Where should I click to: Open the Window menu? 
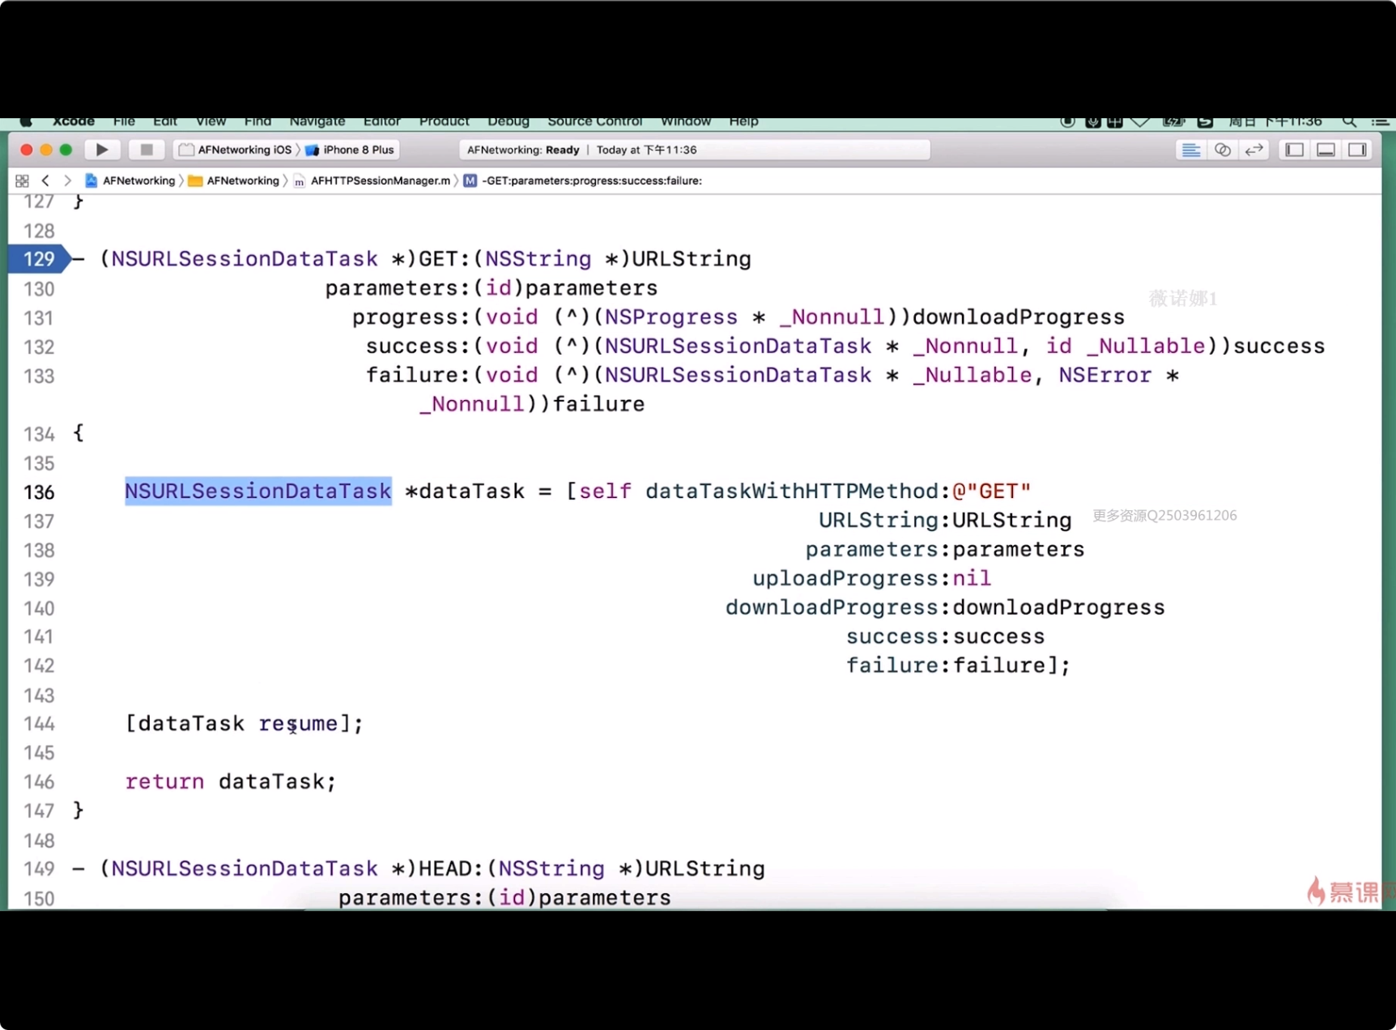tap(686, 121)
